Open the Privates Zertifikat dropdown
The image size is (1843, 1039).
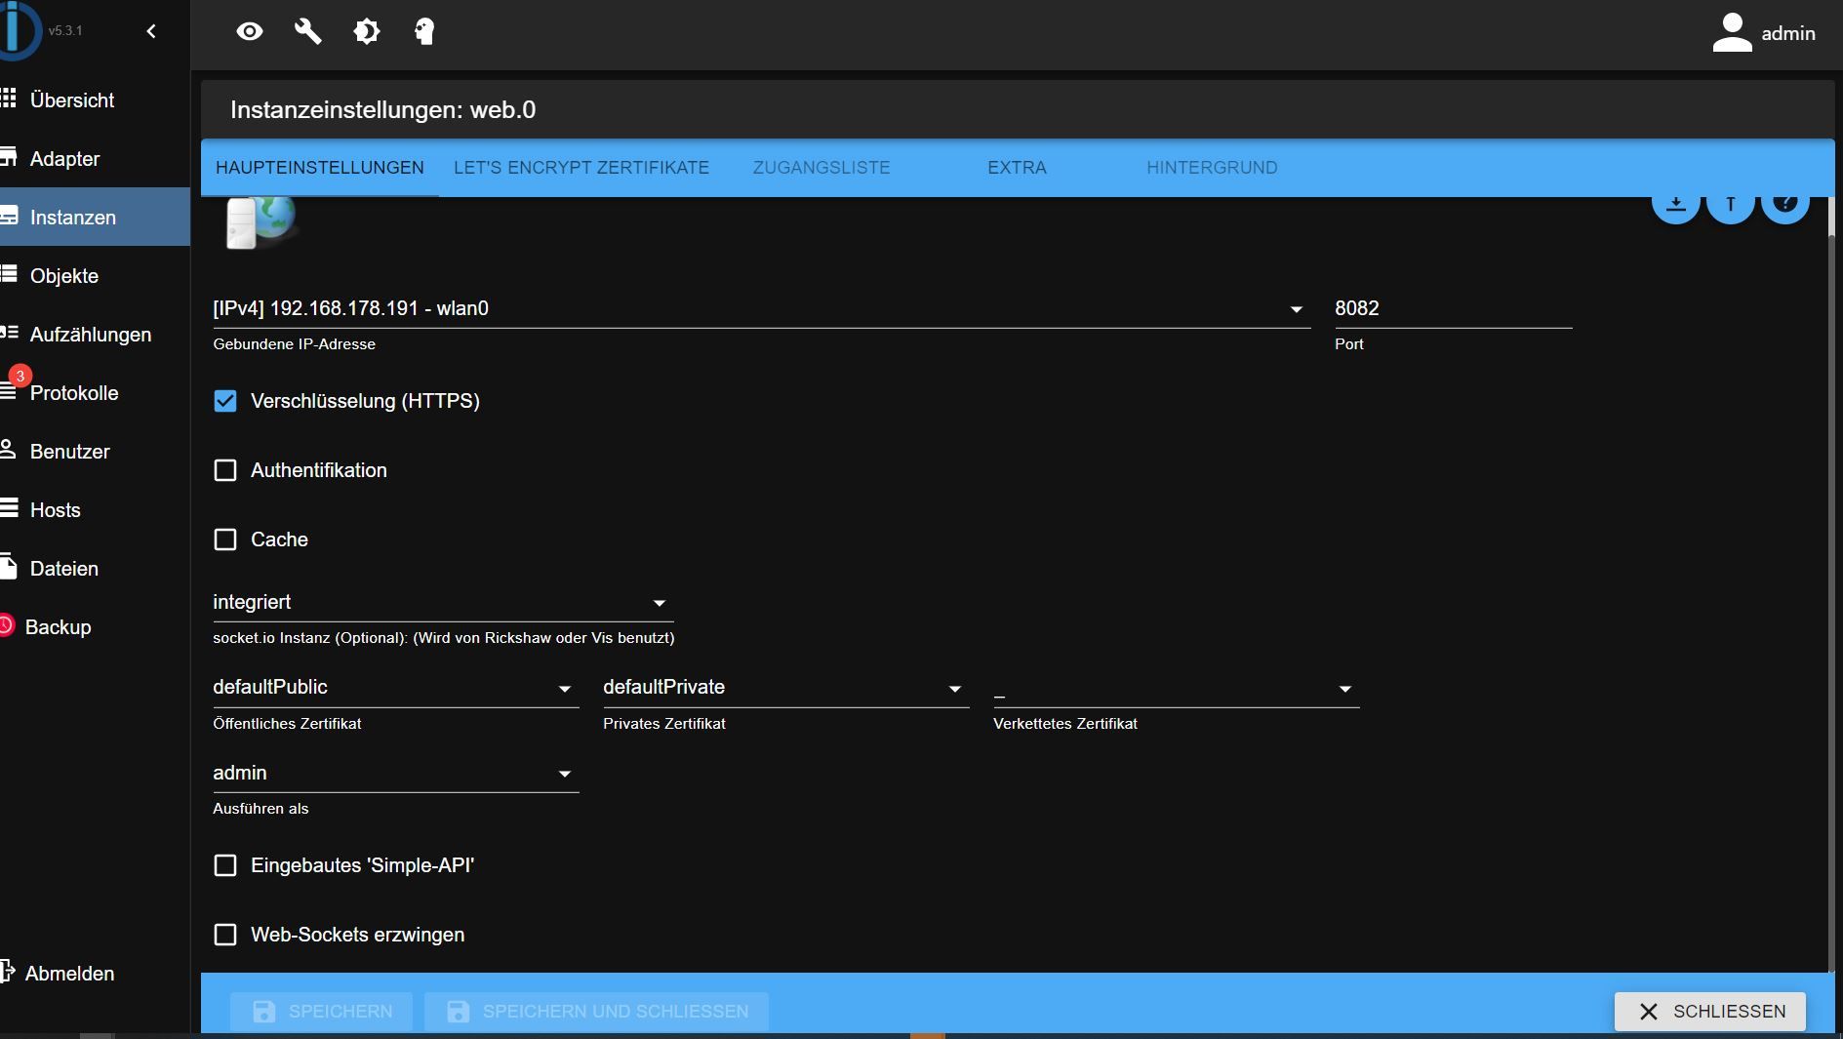pyautogui.click(x=785, y=688)
